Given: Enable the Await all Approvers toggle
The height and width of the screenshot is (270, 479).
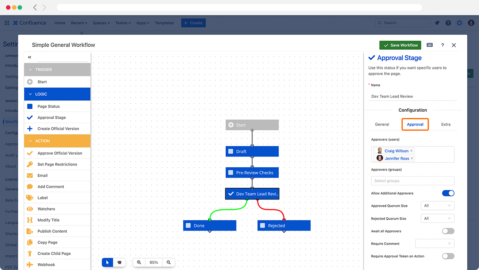Looking at the screenshot, I should coord(448,231).
